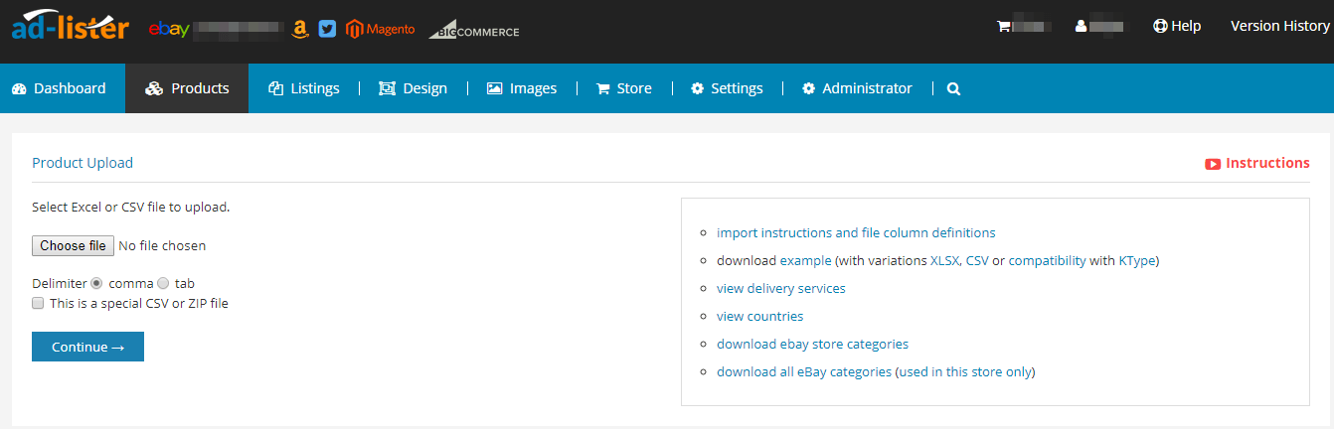Open the view delivery services link
Viewport: 1334px width, 429px height.
tap(780, 288)
